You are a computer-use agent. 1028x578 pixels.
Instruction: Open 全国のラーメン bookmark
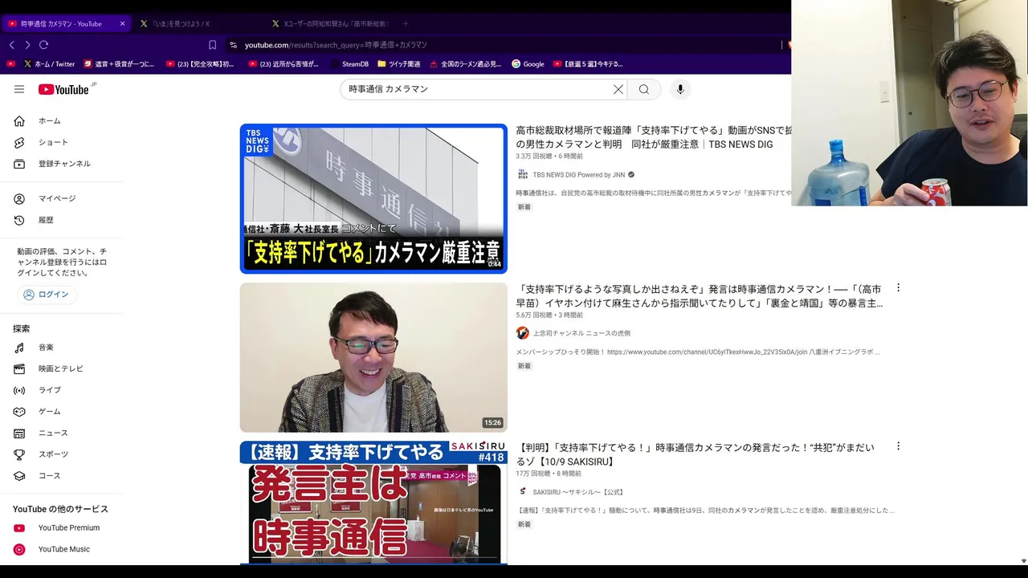pyautogui.click(x=466, y=63)
